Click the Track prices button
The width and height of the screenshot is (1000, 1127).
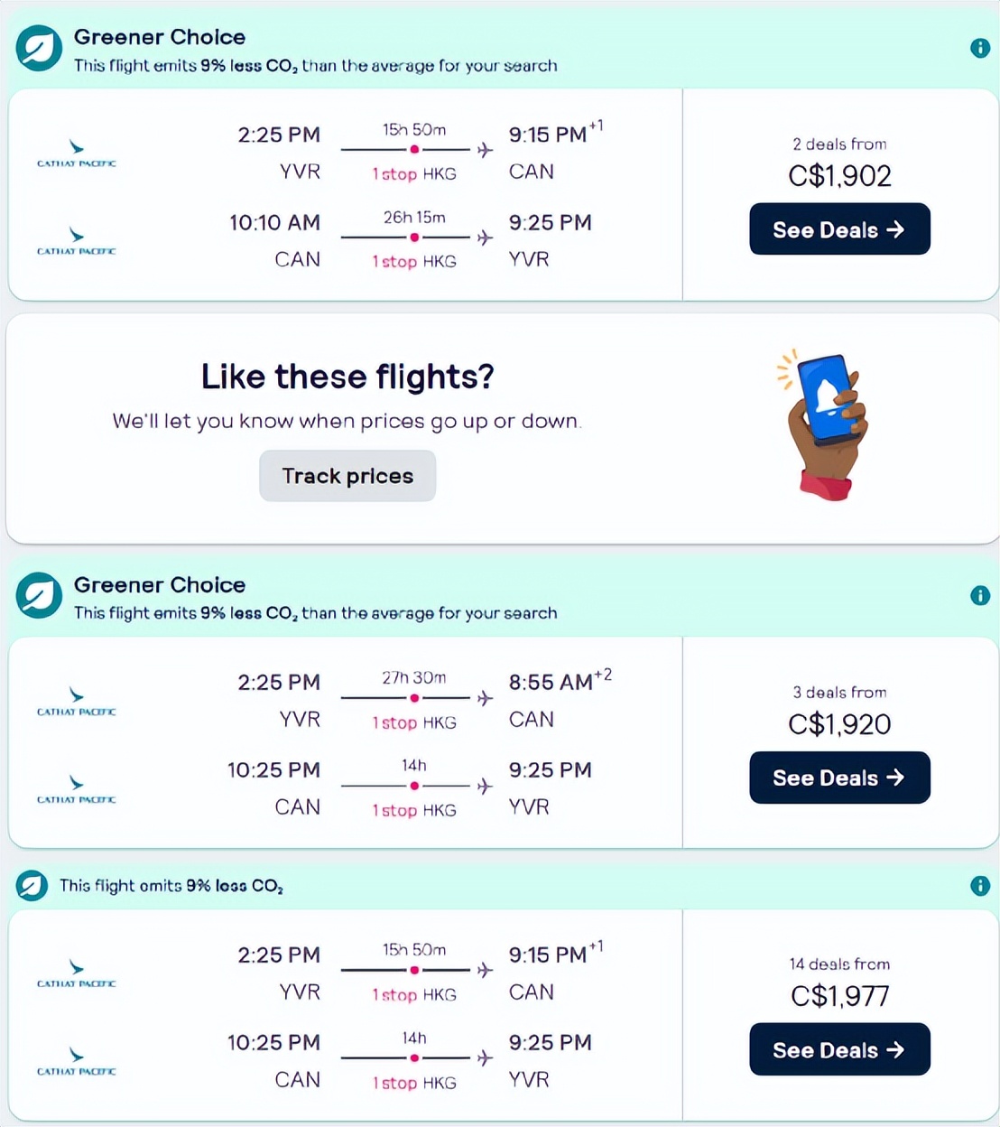[347, 476]
